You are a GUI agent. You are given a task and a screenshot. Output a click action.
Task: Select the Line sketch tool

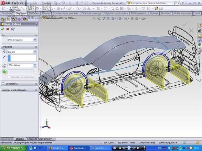coord(23,9)
